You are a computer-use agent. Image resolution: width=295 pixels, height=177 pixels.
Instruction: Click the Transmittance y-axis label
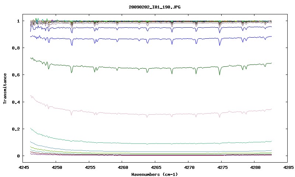click(5, 88)
